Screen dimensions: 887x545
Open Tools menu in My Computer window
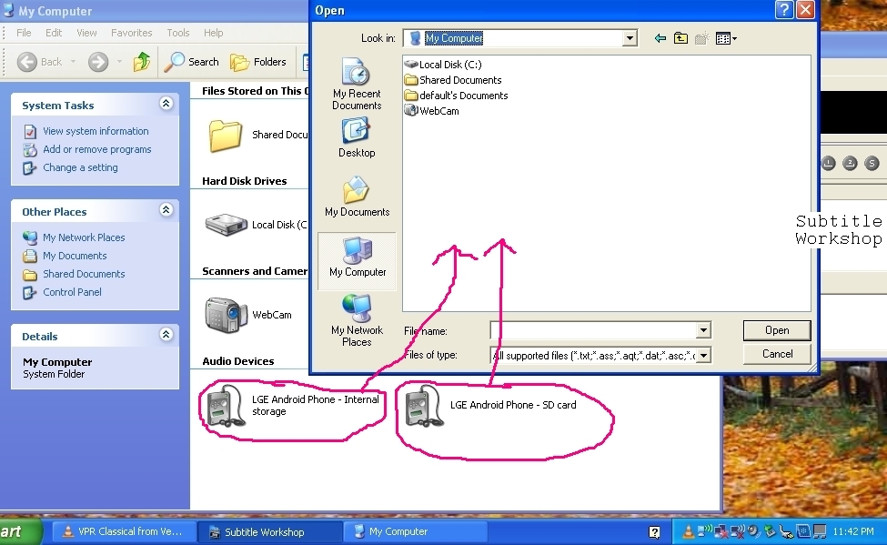pyautogui.click(x=177, y=33)
